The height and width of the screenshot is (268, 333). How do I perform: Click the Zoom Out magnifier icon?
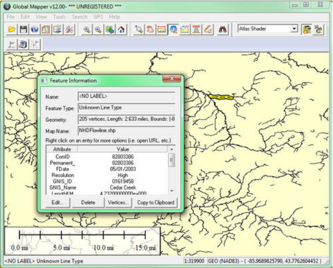pos(99,29)
